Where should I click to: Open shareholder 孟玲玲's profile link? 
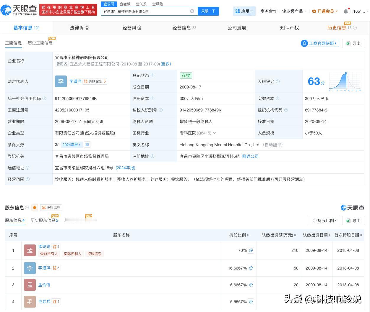click(x=44, y=247)
